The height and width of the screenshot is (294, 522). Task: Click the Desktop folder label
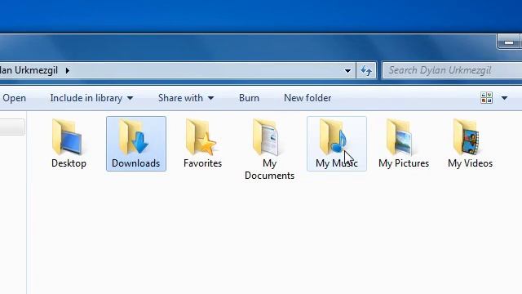point(69,163)
